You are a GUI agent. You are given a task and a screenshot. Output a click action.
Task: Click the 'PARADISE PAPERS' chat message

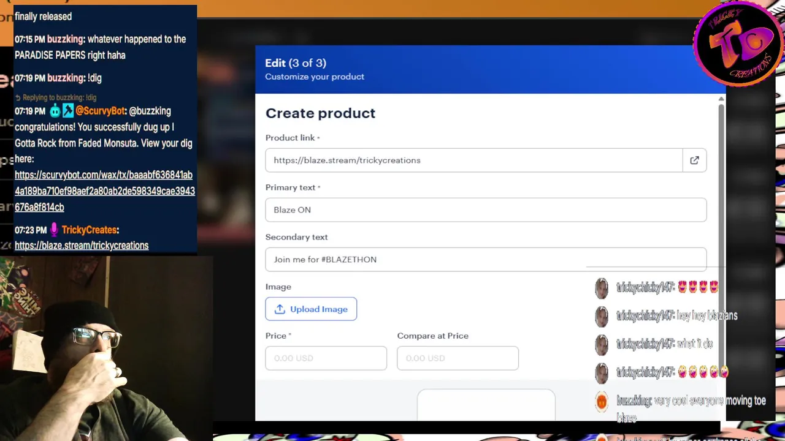tap(100, 47)
